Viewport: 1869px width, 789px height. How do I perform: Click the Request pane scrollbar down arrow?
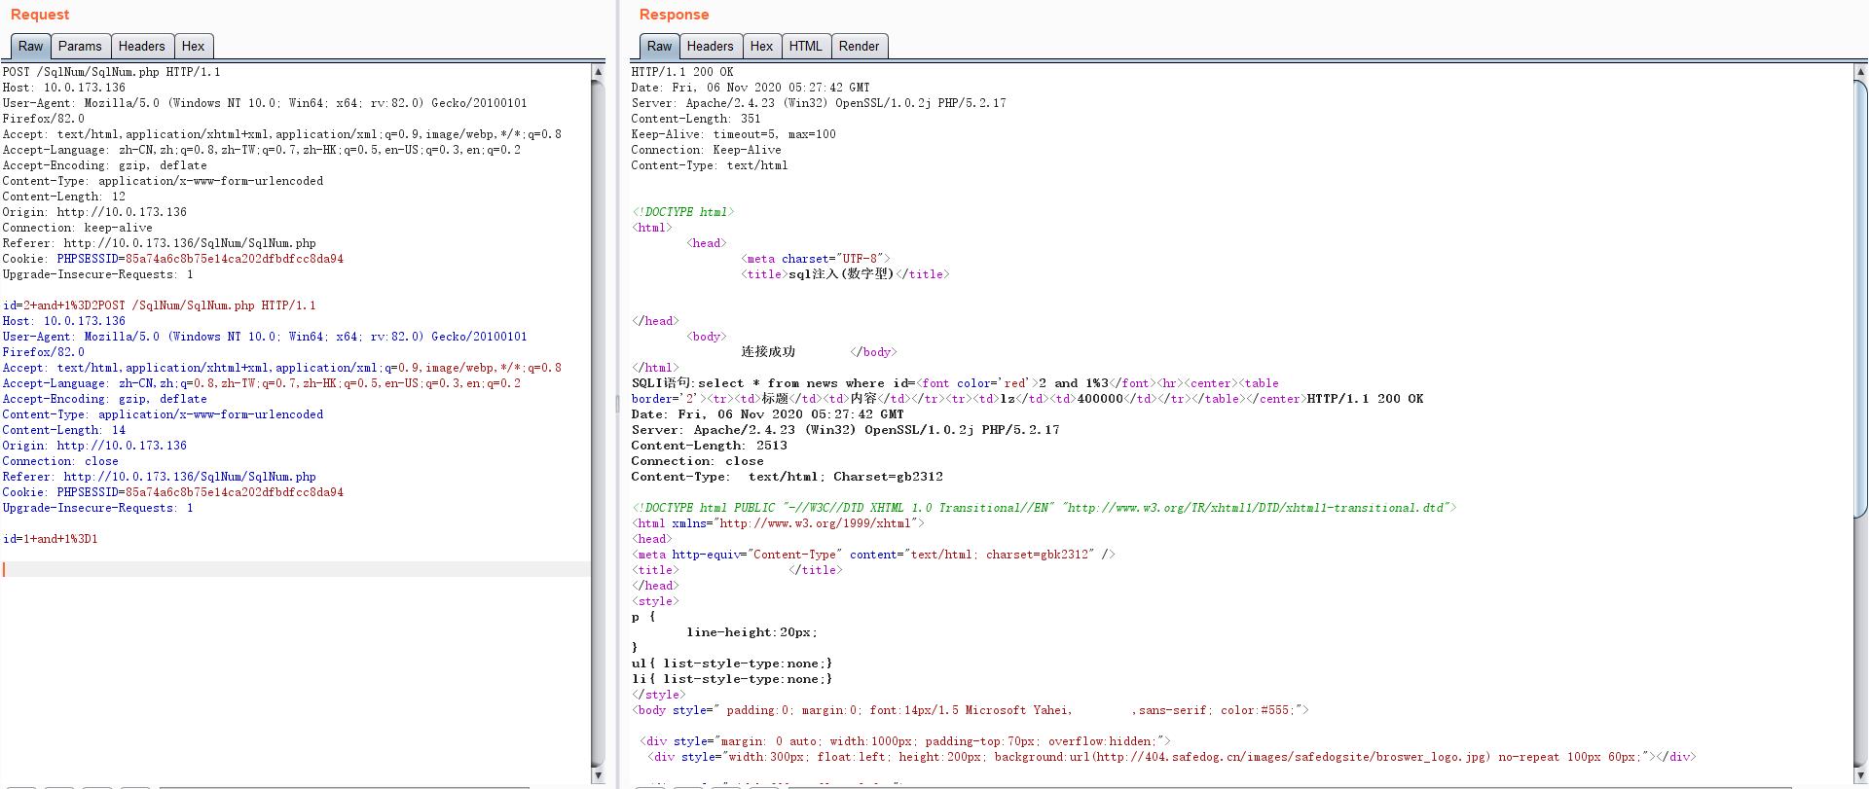pos(598,774)
